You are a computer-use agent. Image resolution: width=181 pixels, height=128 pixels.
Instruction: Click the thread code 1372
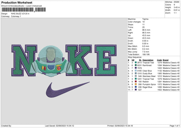point(160,84)
